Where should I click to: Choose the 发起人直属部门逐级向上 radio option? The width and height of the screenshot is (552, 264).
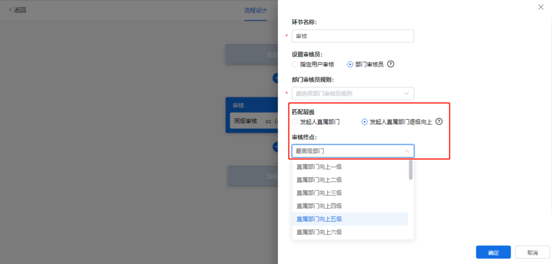pyautogui.click(x=364, y=122)
